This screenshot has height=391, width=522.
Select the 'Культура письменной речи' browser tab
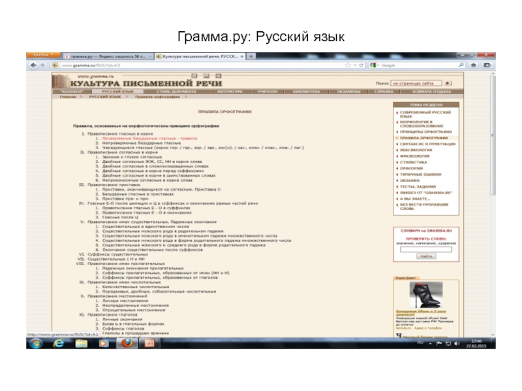pos(200,57)
